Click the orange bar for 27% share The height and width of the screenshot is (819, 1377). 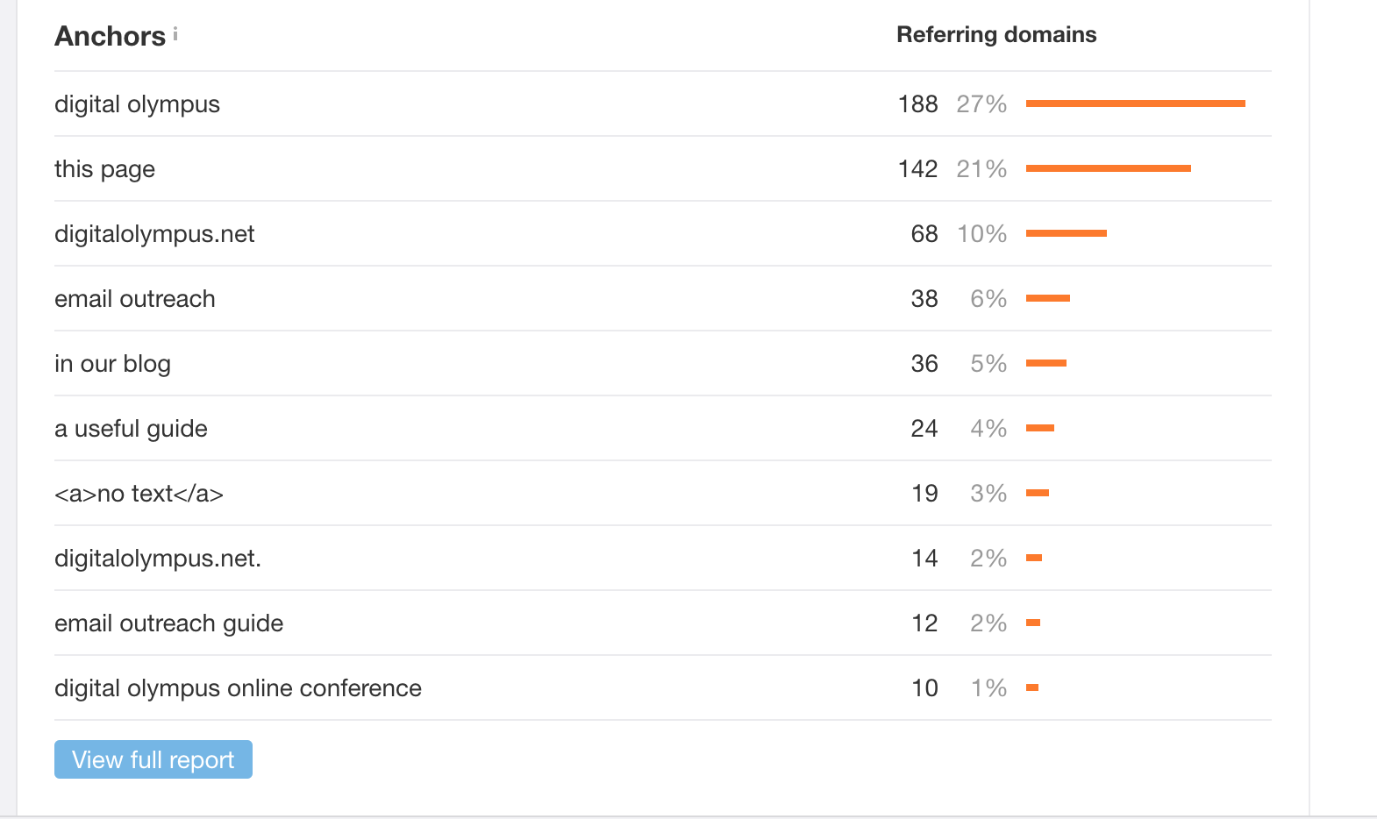[1135, 103]
